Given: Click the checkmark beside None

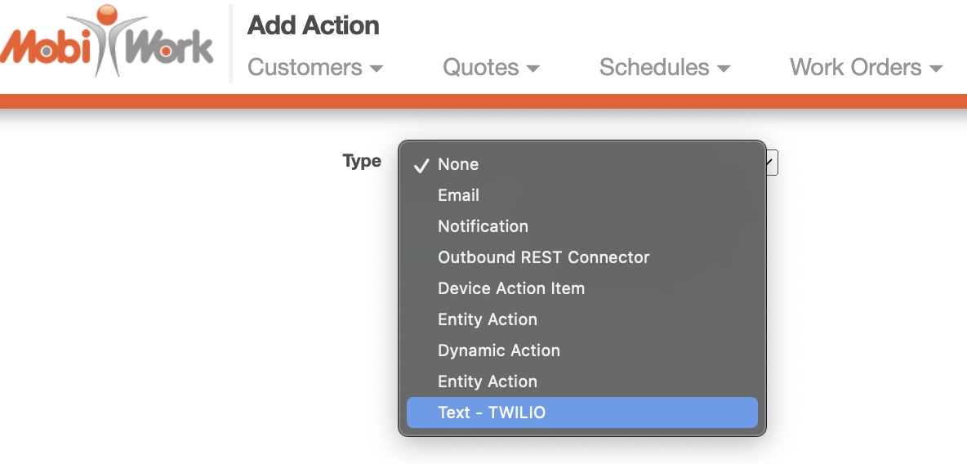Looking at the screenshot, I should [x=421, y=165].
